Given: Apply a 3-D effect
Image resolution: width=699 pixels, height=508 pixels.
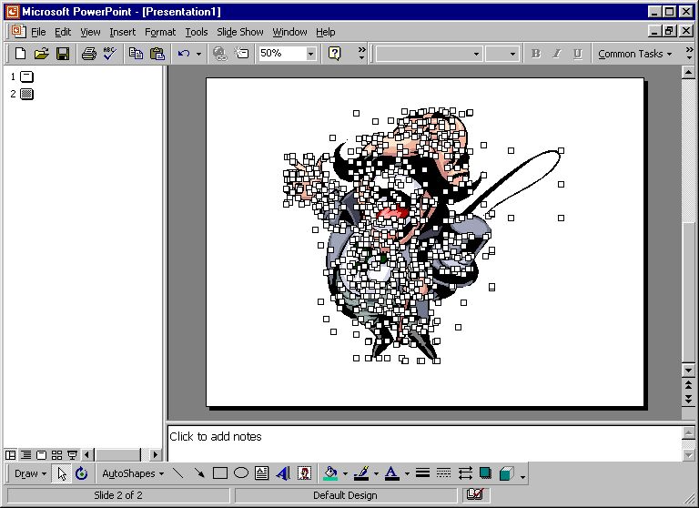Looking at the screenshot, I should click(x=506, y=473).
